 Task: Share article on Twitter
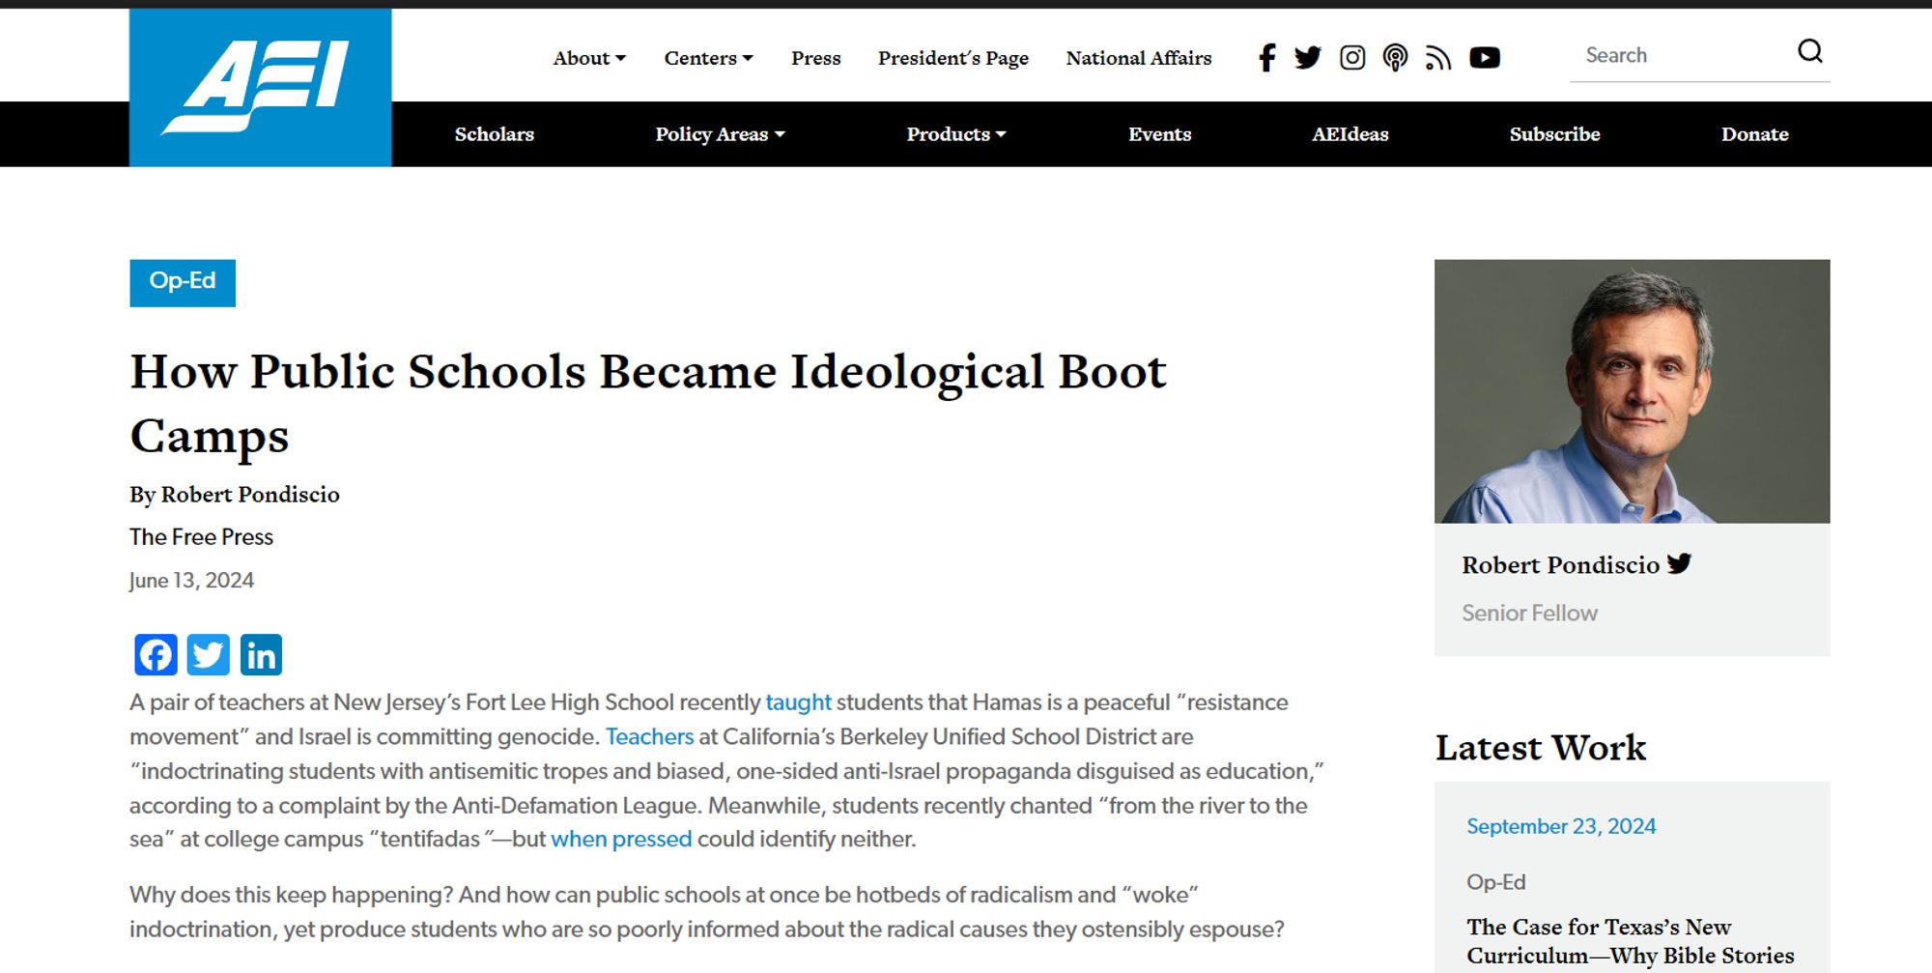click(208, 655)
